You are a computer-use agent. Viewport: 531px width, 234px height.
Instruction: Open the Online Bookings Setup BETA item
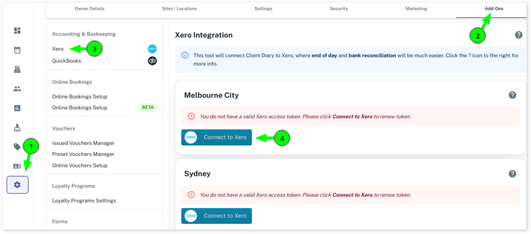[x=80, y=107]
